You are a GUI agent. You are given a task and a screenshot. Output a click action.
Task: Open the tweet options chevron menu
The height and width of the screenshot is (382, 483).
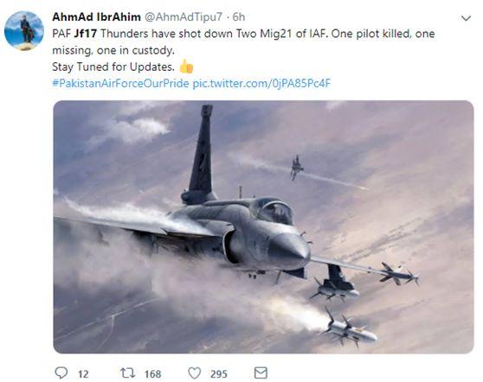466,18
